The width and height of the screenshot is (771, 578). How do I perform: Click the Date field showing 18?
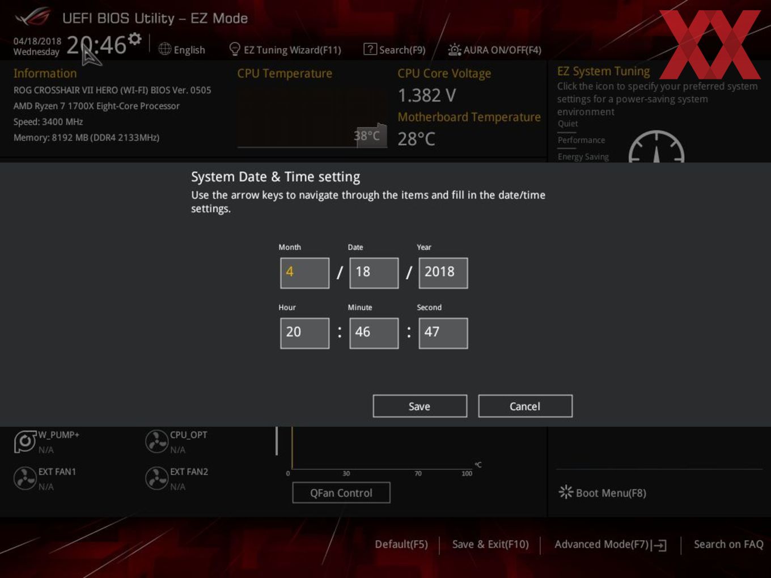374,273
